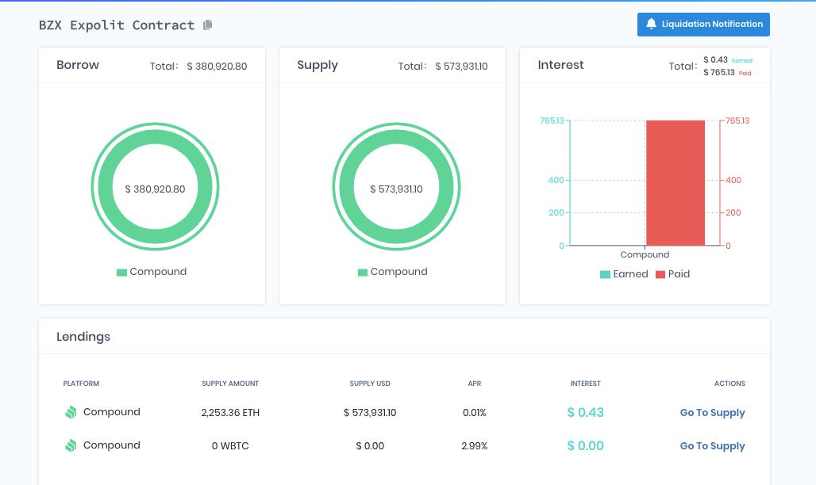Click the 2.99% APR value
This screenshot has width=816, height=485.
point(474,446)
